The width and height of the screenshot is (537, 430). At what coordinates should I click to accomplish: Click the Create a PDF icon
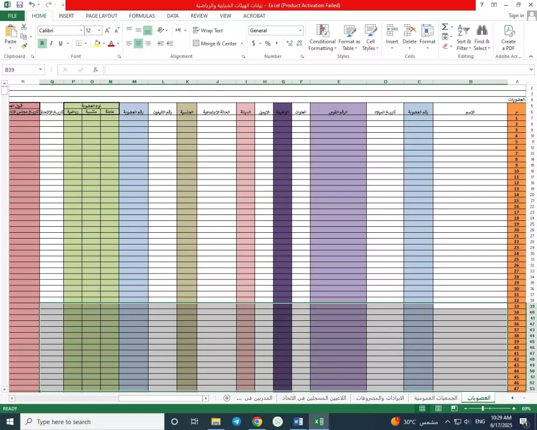pos(509,38)
